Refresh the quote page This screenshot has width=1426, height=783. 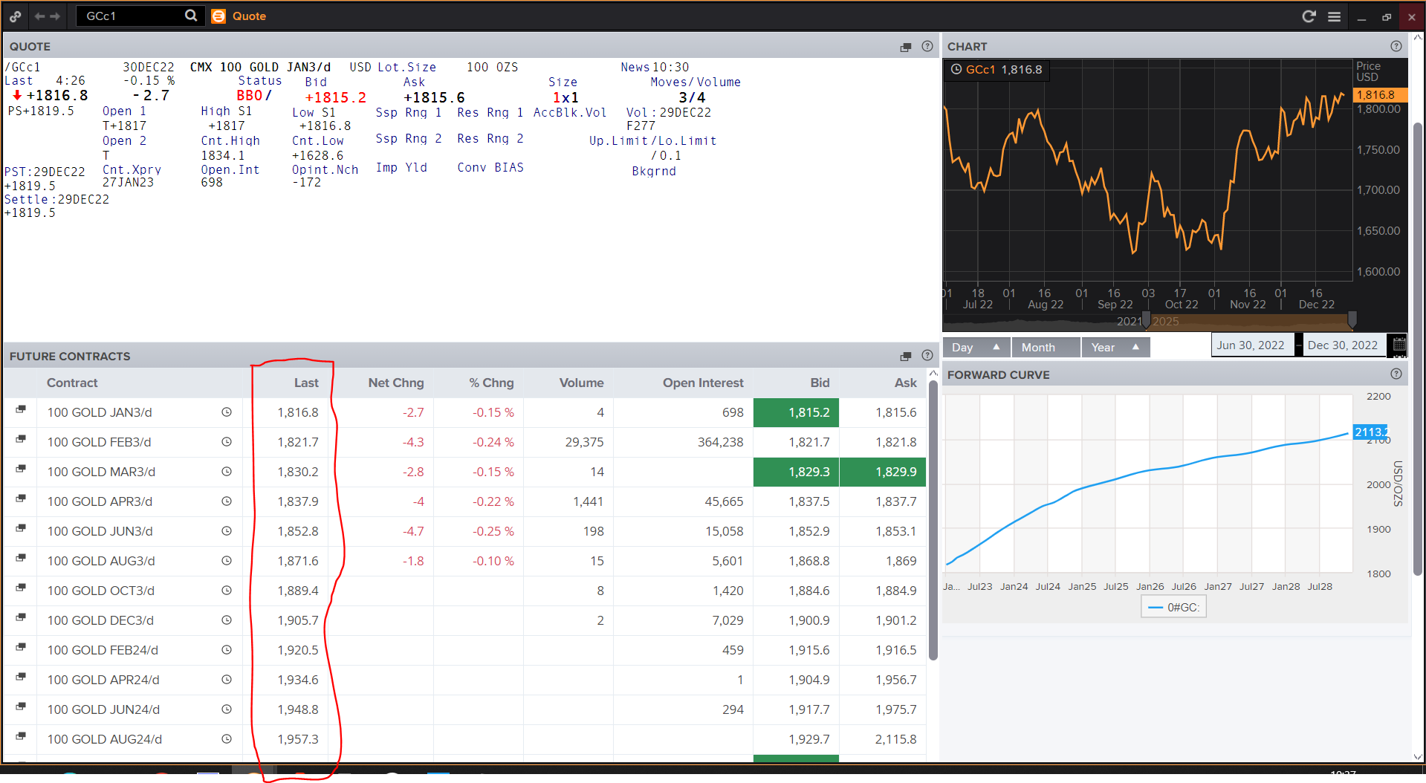click(1309, 16)
